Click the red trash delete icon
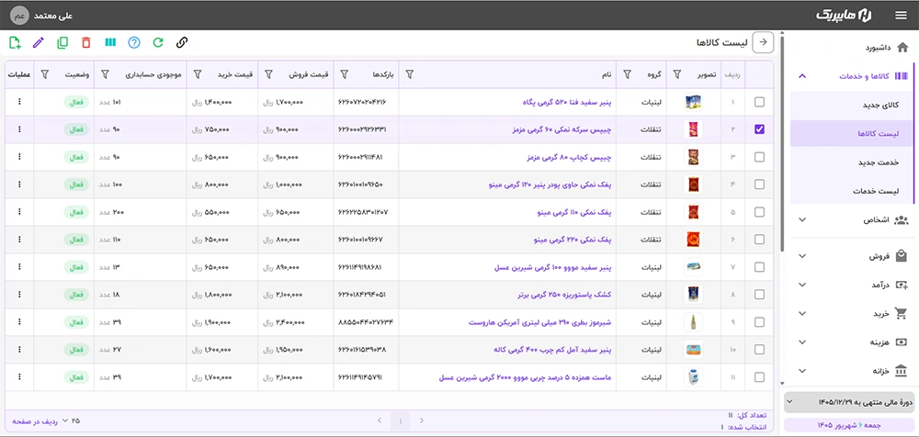This screenshot has height=437, width=919. 86,42
